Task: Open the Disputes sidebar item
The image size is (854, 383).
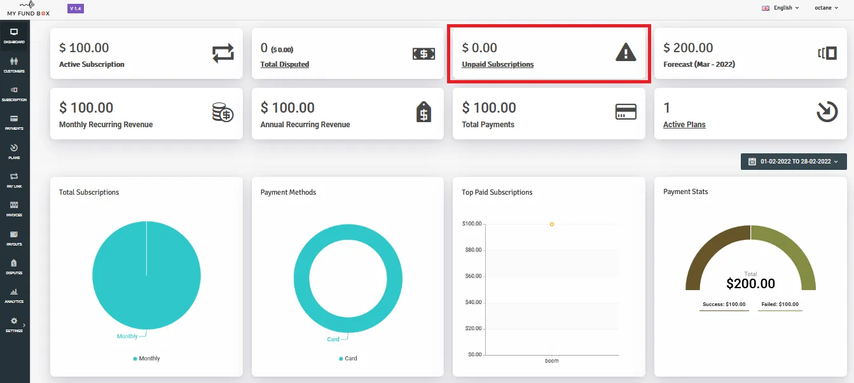Action: [x=14, y=267]
